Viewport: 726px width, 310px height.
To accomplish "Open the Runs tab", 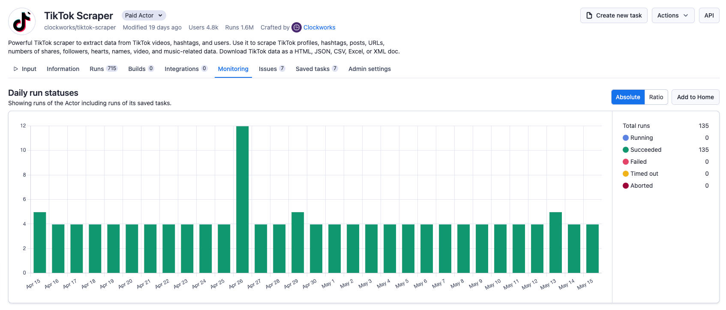I will click(x=103, y=69).
